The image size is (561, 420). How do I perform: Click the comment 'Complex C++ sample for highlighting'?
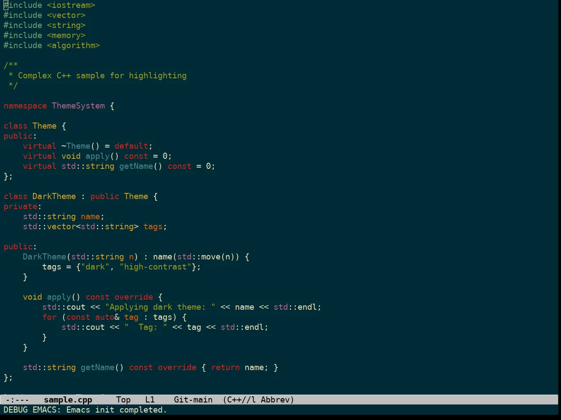coord(102,76)
